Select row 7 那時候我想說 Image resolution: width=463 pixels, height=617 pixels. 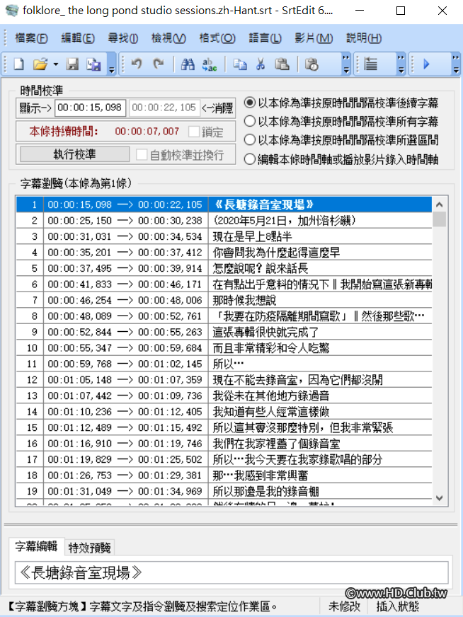pos(224,300)
